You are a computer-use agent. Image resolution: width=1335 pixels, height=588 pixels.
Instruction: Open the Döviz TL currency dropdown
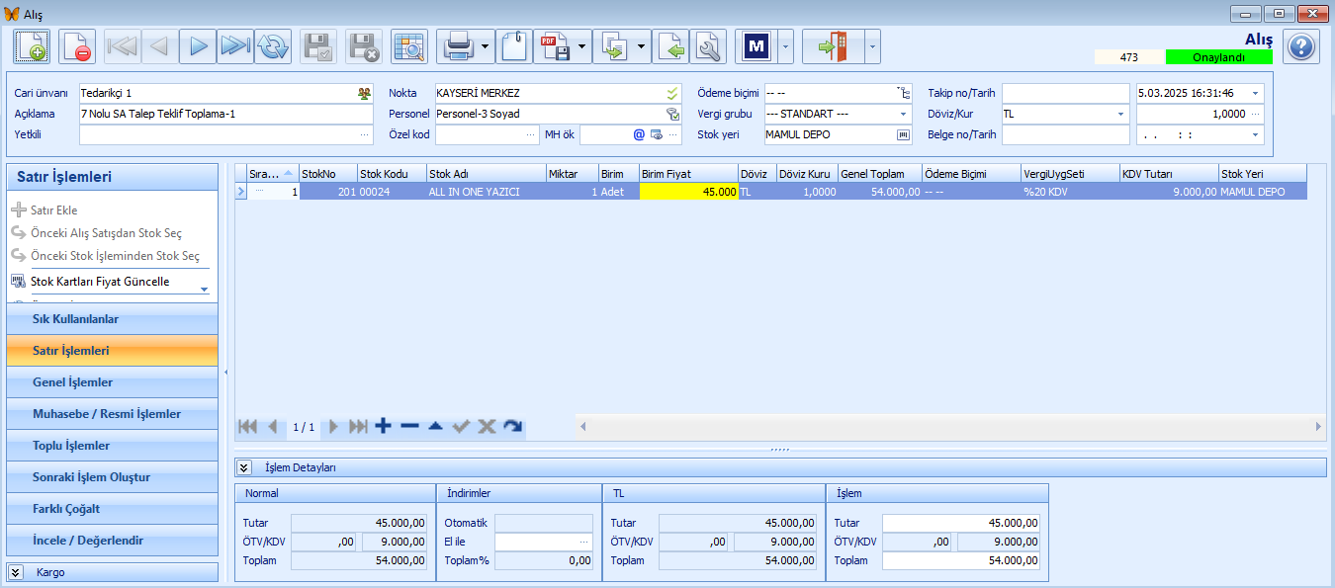click(1121, 114)
